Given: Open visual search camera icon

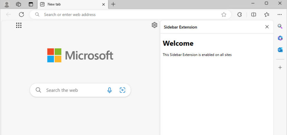Looking at the screenshot, I should (x=122, y=90).
